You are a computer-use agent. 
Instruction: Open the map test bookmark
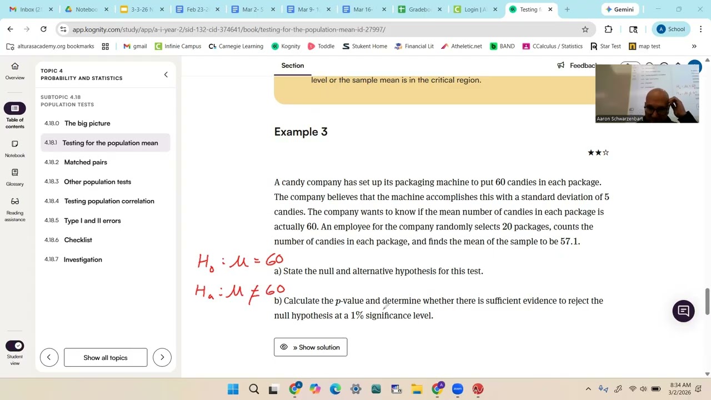[644, 46]
